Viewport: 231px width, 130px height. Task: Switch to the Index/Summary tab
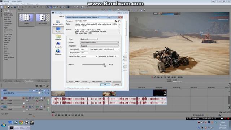pyautogui.click(x=97, y=82)
